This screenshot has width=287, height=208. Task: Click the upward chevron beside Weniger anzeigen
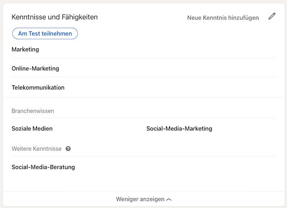[x=169, y=200]
